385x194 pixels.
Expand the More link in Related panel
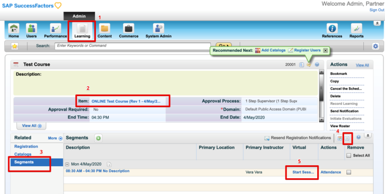[55, 138]
